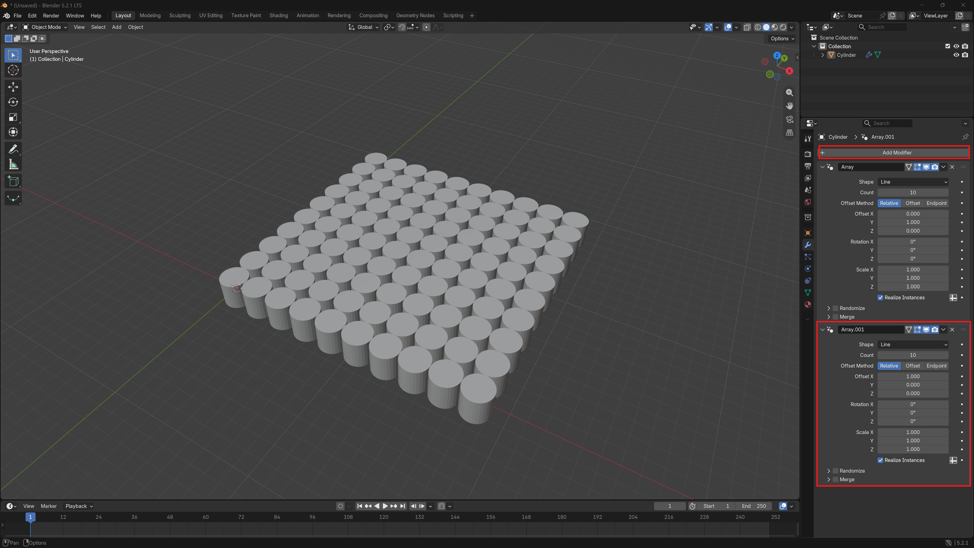Select the Measure tool
974x548 pixels.
[13, 164]
